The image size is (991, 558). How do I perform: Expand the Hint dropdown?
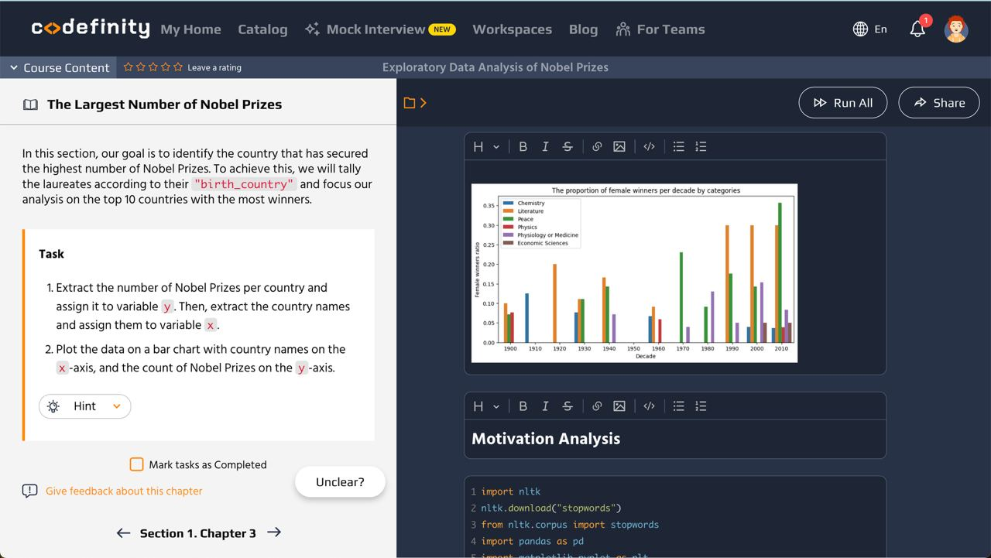coord(85,406)
